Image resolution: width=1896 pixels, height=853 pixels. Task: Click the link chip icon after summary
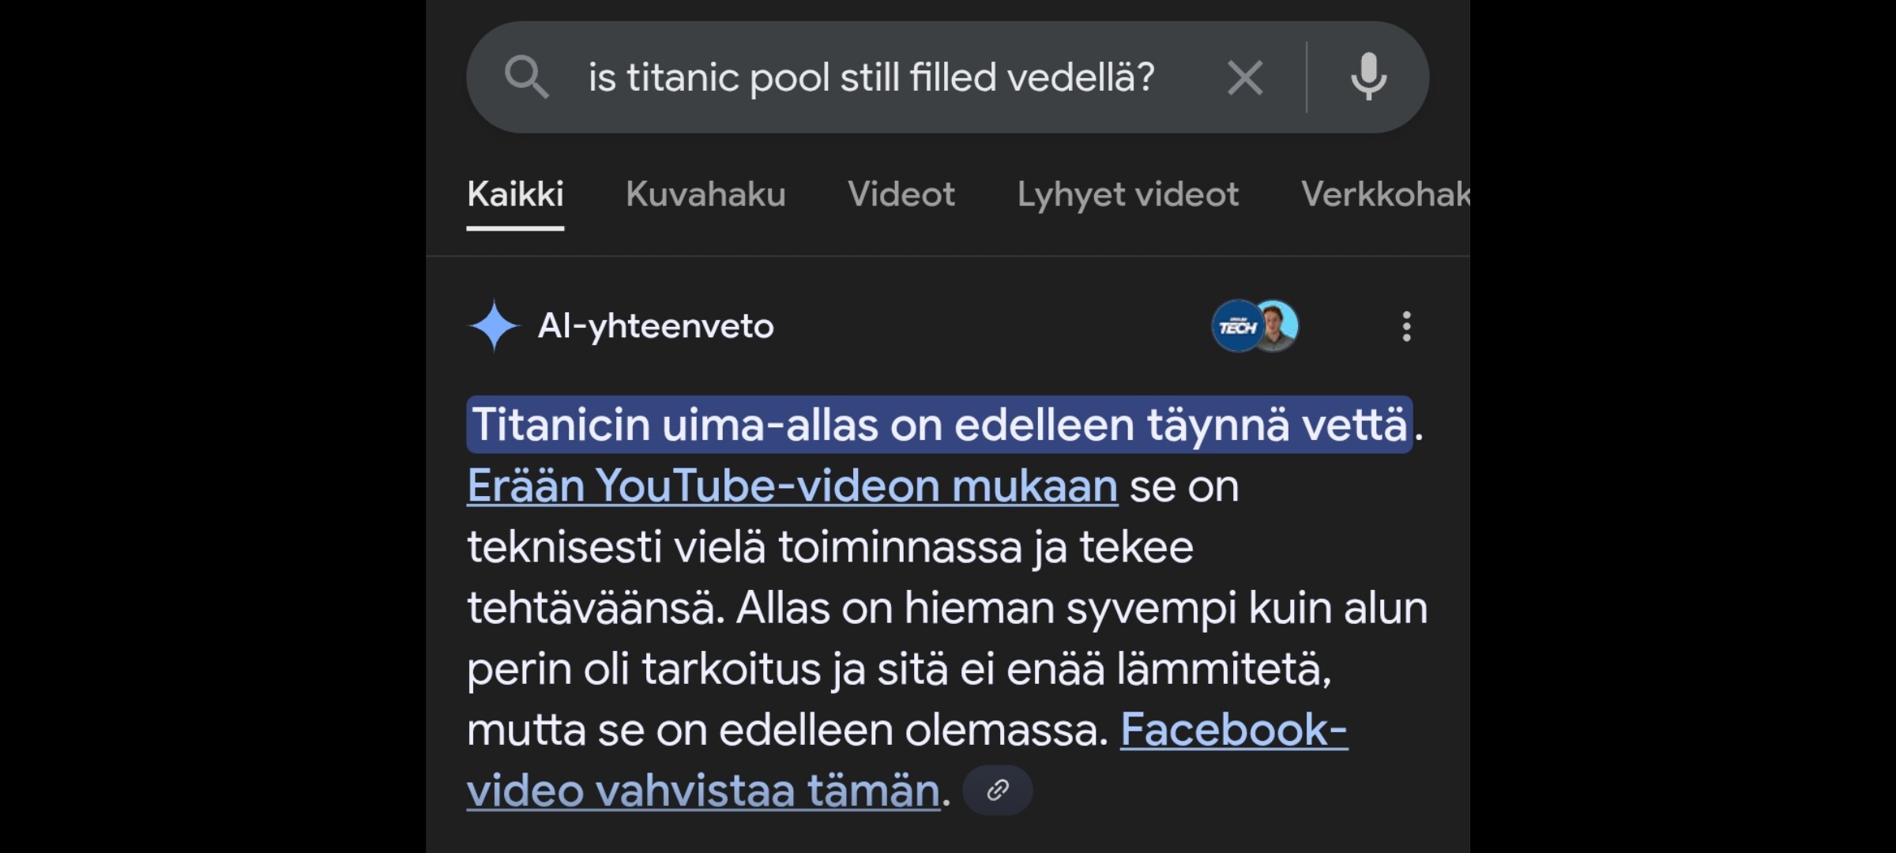click(x=998, y=790)
